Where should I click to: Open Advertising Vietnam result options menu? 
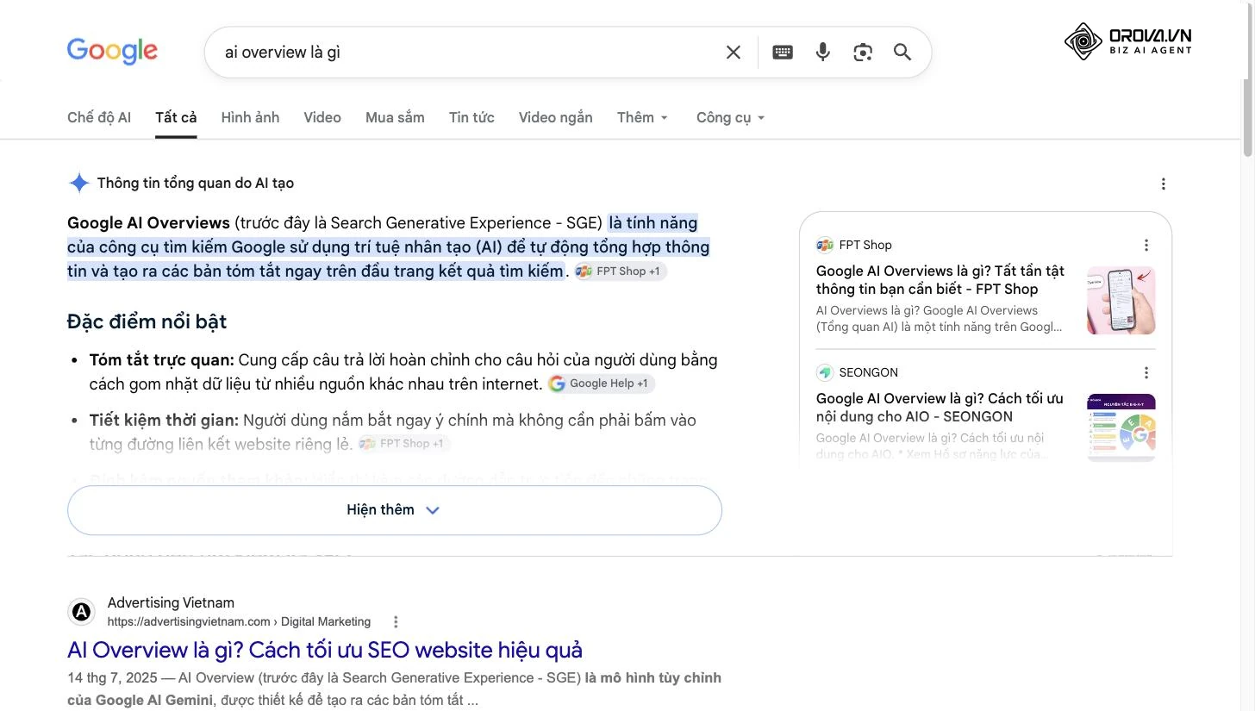point(396,621)
